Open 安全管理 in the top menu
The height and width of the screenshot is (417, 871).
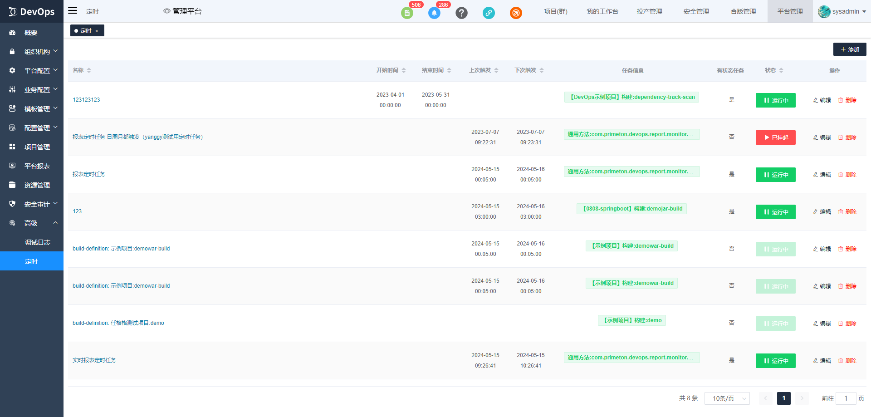[696, 11]
